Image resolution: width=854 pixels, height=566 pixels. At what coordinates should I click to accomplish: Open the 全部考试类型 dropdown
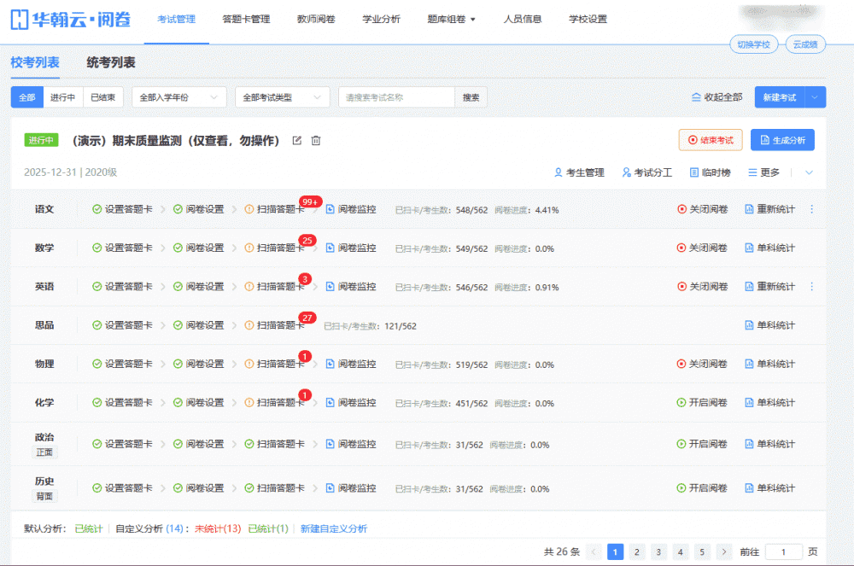coord(282,97)
